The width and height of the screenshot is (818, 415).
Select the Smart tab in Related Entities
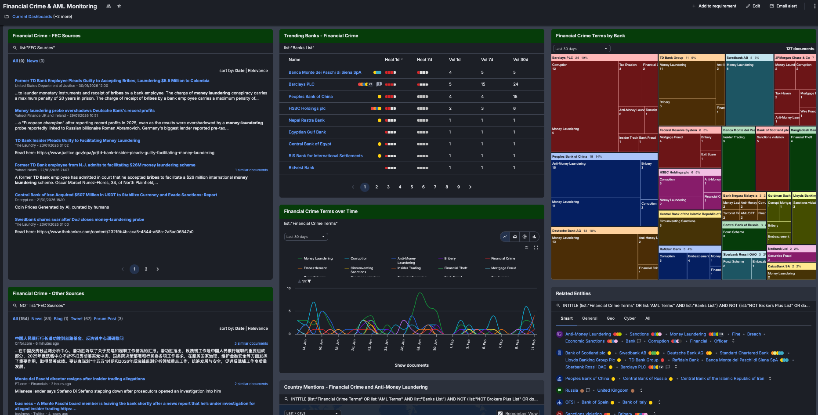pos(567,318)
